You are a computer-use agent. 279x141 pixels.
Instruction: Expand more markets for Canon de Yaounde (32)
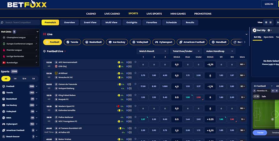(x=242, y=86)
